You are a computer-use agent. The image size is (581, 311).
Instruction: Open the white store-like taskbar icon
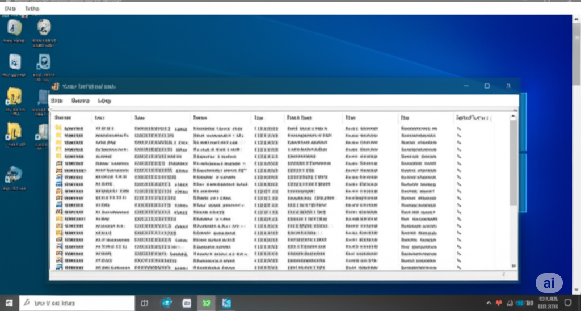(187, 303)
